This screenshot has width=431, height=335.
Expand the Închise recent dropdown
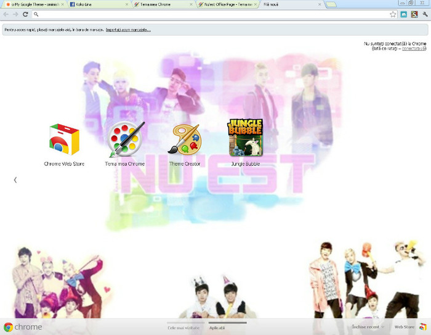click(x=368, y=327)
